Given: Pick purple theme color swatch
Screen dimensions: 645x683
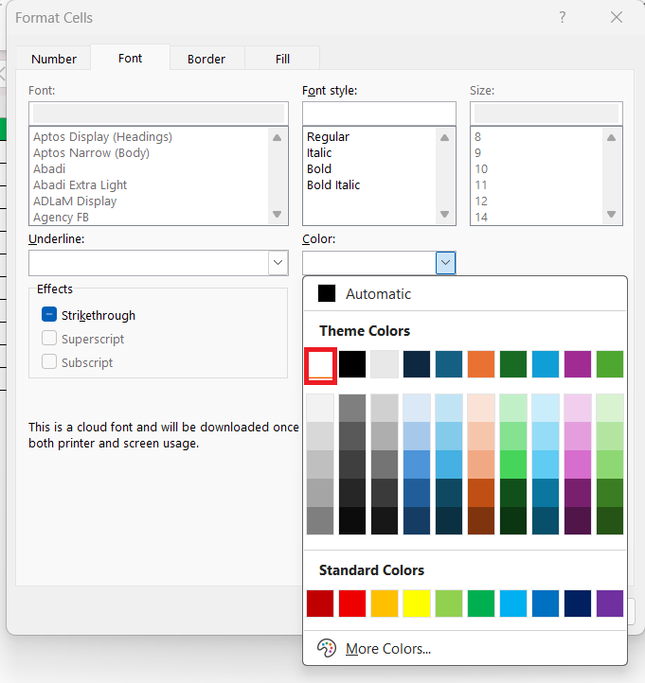Looking at the screenshot, I should point(578,364).
